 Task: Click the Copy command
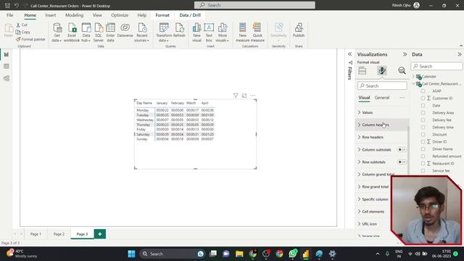point(23,32)
